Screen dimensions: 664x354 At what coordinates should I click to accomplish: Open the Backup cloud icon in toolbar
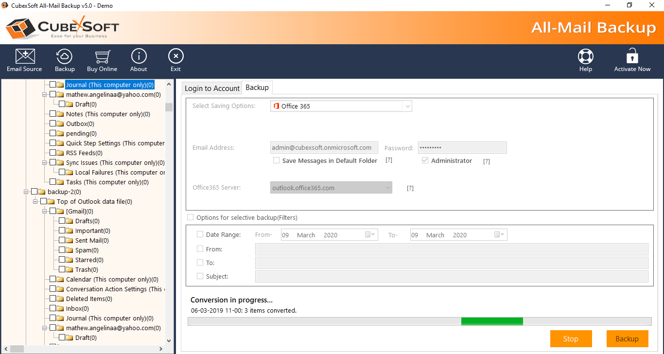click(x=65, y=57)
